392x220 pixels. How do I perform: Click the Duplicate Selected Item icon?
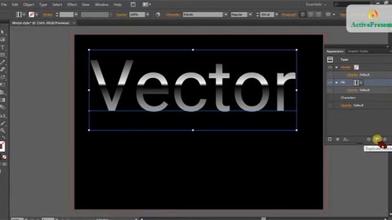(377, 139)
